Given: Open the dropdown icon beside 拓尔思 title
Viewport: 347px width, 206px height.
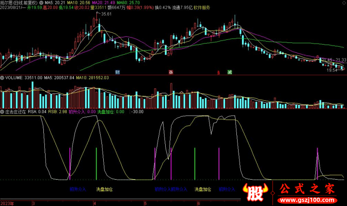Looking at the screenshot, I should [41, 3].
